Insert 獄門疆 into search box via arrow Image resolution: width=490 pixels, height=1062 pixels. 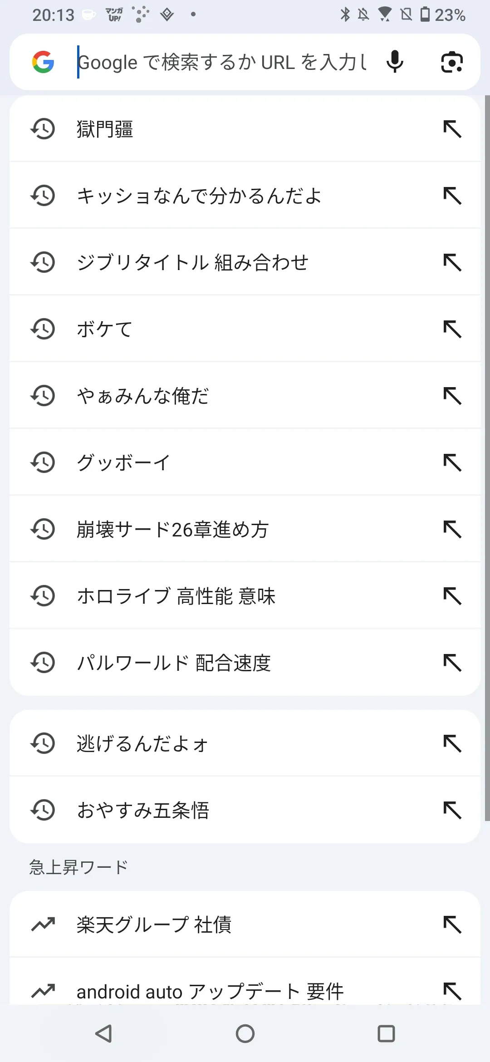point(452,129)
